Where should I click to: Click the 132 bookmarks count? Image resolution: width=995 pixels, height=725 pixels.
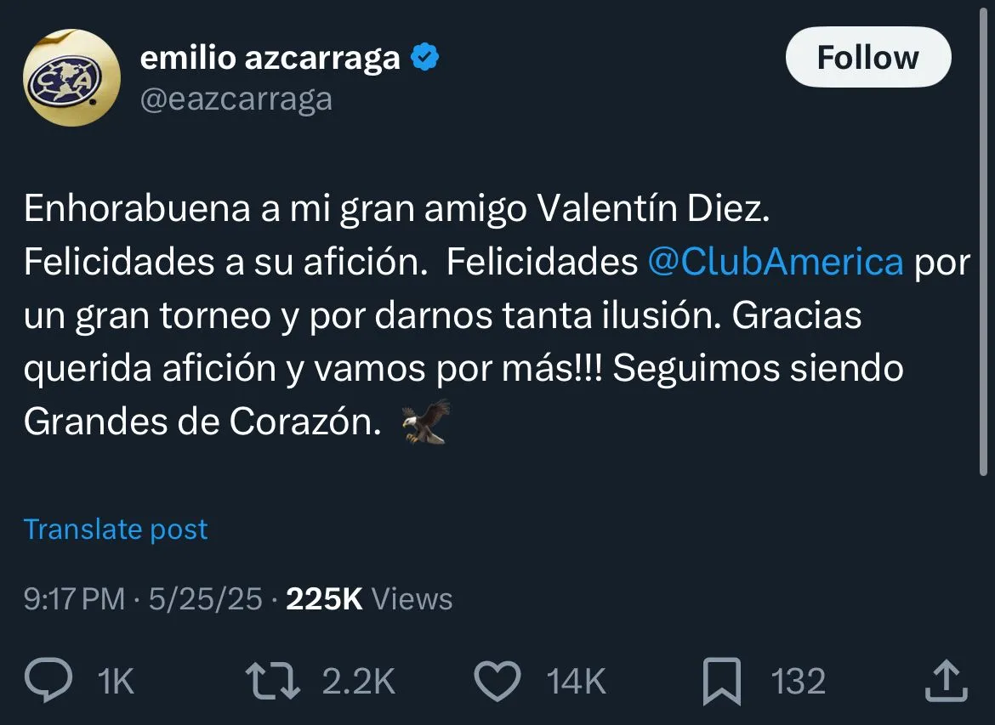coord(798,682)
